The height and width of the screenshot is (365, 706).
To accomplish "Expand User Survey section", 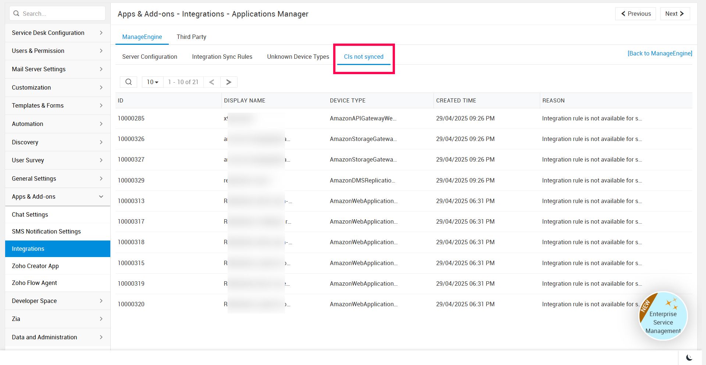I will tap(58, 160).
